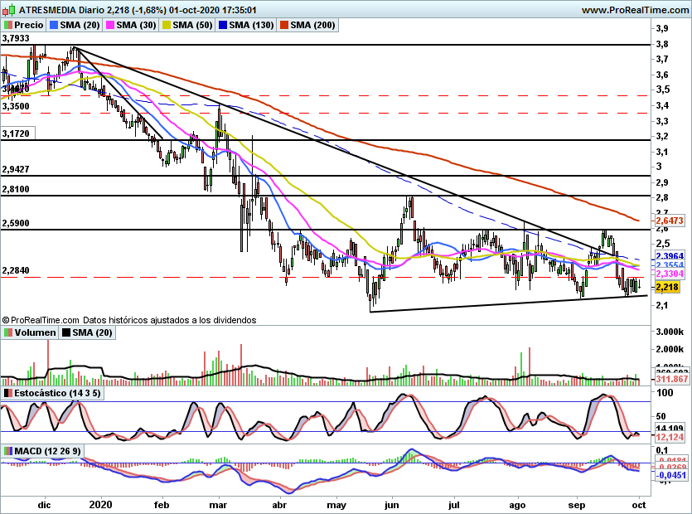
Task: Click the dark blue swatch of SMA (130)
Action: coord(223,25)
